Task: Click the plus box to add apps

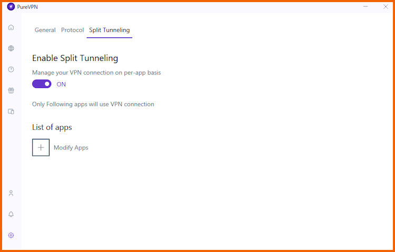Action: point(41,147)
